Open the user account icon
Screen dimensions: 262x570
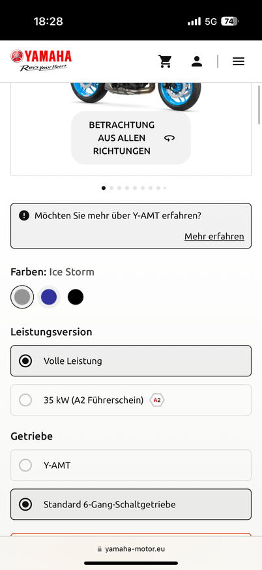pyautogui.click(x=197, y=61)
